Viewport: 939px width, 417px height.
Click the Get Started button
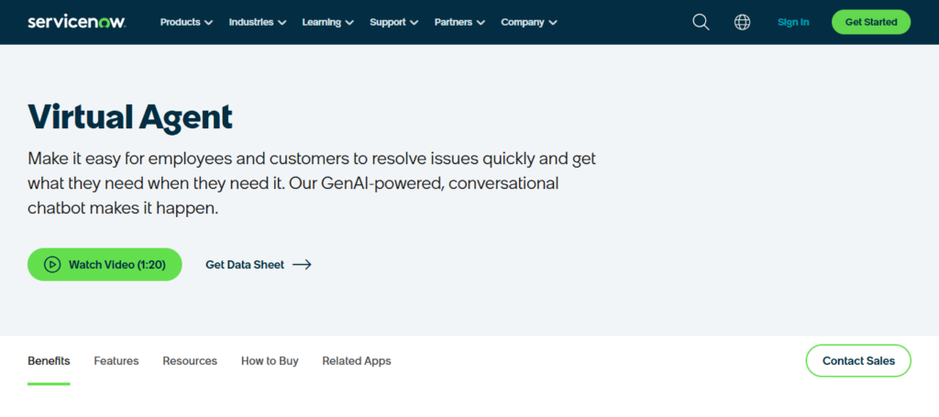pos(871,22)
